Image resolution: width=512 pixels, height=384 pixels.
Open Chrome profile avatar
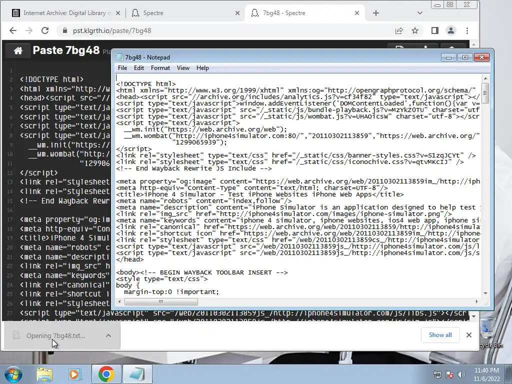click(x=451, y=30)
